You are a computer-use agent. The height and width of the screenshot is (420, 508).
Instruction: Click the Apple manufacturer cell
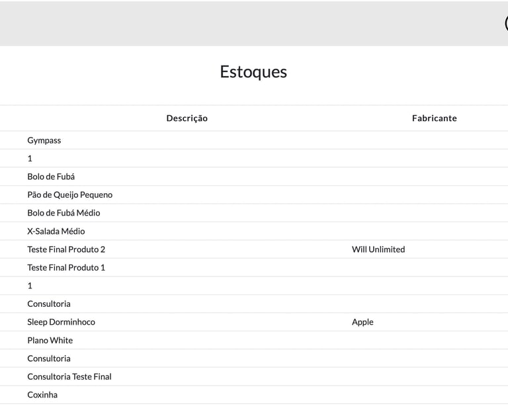(362, 322)
